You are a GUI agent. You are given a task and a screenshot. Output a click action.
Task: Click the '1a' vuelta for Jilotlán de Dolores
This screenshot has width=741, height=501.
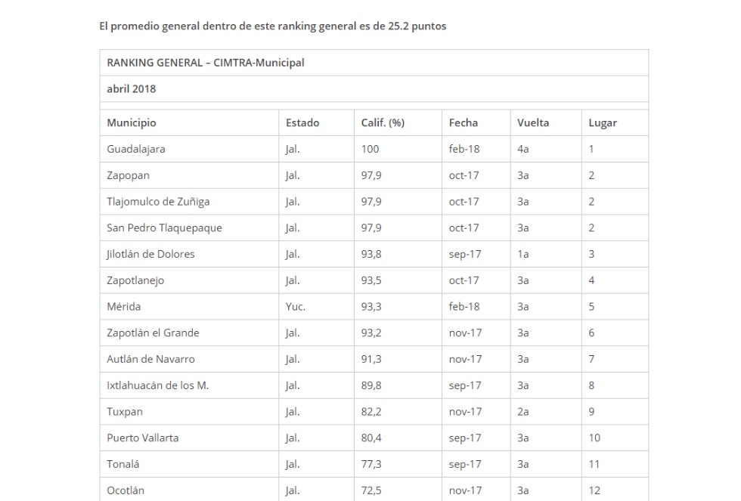click(x=522, y=254)
